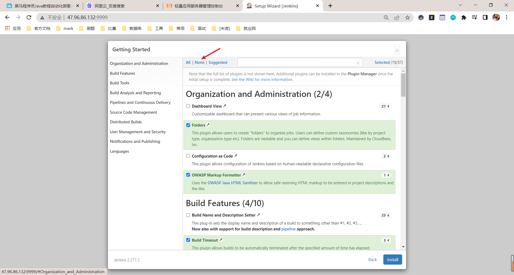Click the share page icon

397,17
